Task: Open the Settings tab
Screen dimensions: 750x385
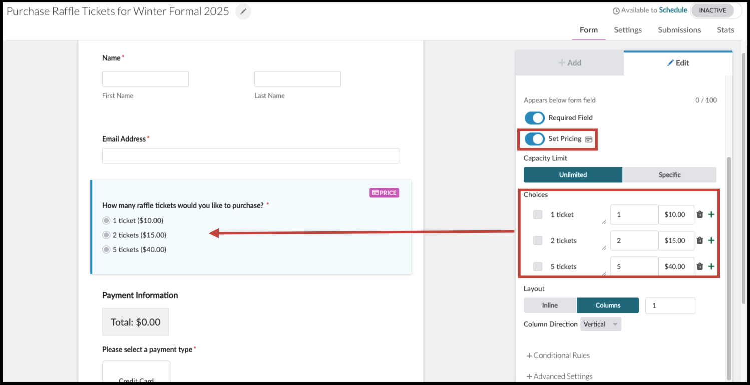Action: click(x=628, y=30)
